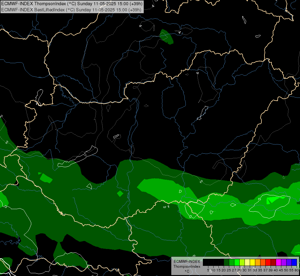Click the legend tick label 33
The height and width of the screenshot is (276, 300).
(x=255, y=270)
